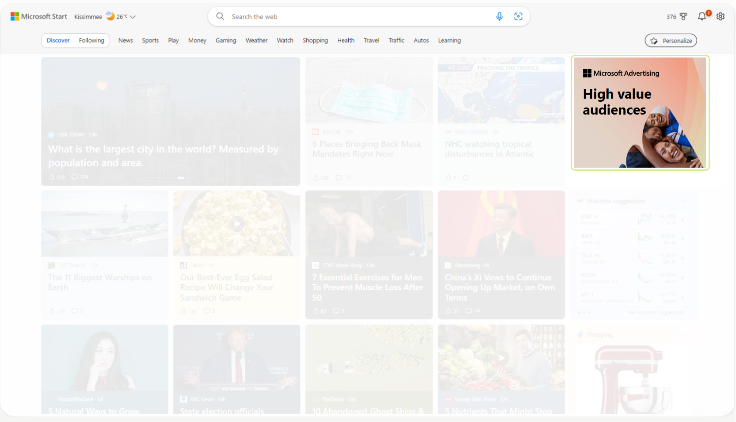Screen dimensions: 736x422
Task: Click the Search the web field
Action: click(358, 16)
